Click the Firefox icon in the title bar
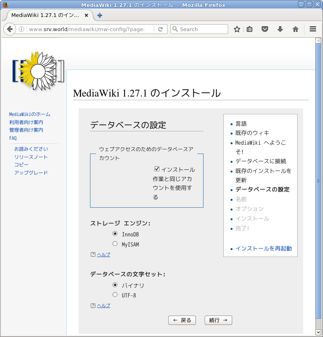This screenshot has width=323, height=337. (5, 4)
